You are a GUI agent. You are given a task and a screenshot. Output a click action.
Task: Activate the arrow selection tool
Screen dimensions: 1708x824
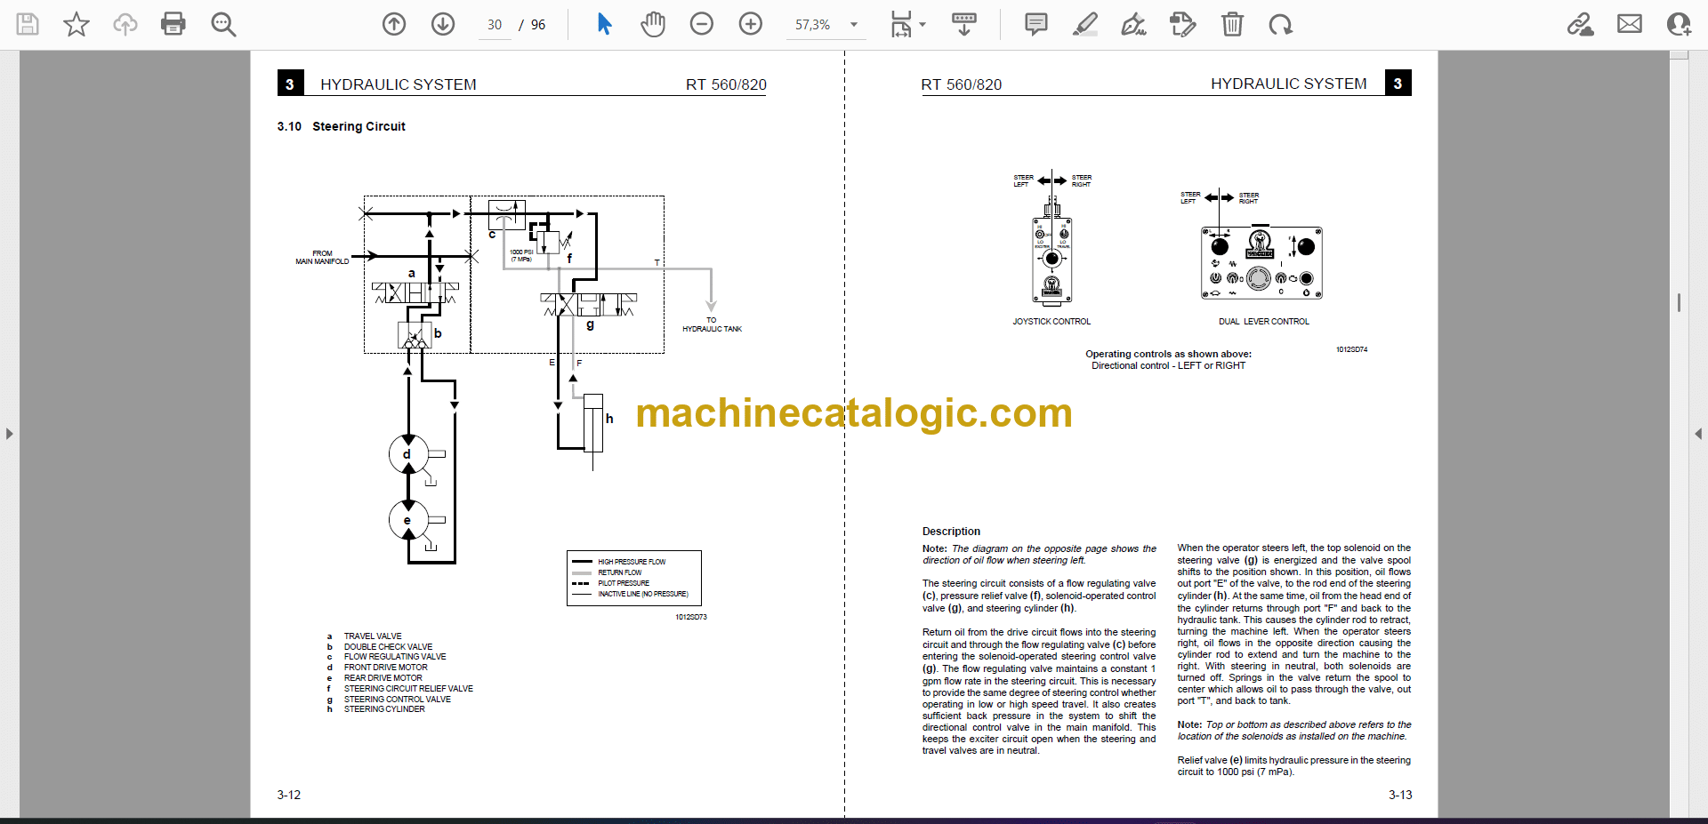tap(605, 24)
